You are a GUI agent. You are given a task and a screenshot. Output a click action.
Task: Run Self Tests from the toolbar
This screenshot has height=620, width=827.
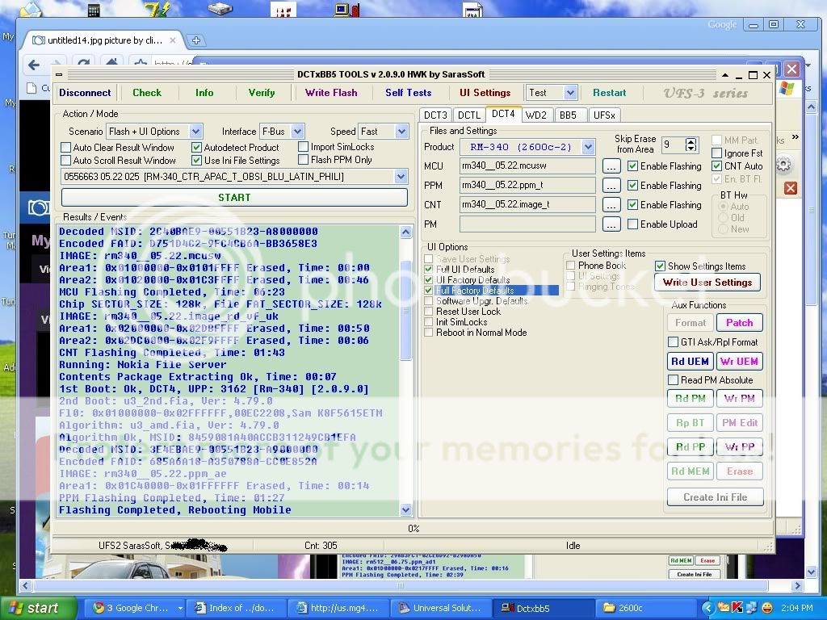[x=408, y=93]
